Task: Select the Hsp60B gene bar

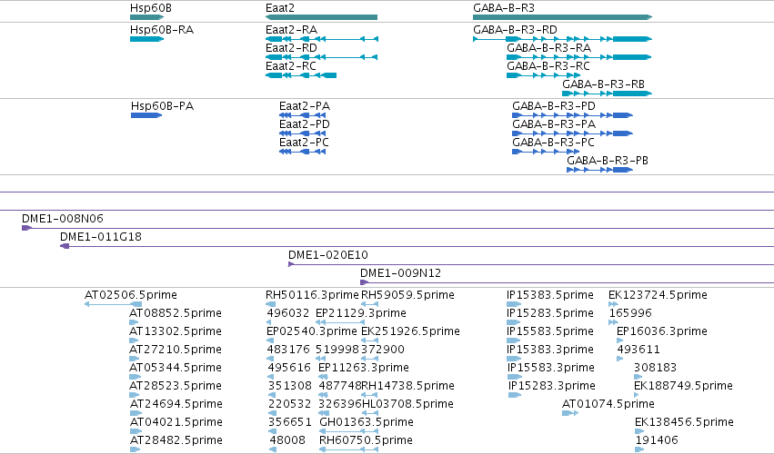Action: tap(146, 17)
